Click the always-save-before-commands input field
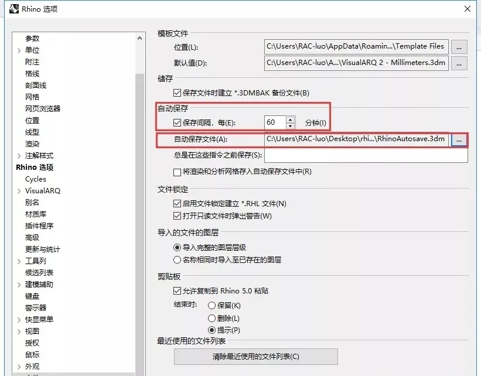Image resolution: width=481 pixels, height=376 pixels. coord(366,155)
